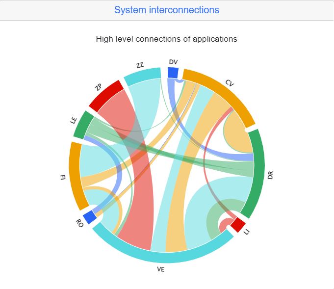Click the chart subtitle High level connections
The height and width of the screenshot is (289, 334).
coord(166,39)
